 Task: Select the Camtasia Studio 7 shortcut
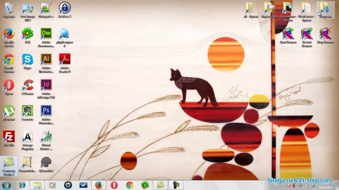[x=9, y=166]
